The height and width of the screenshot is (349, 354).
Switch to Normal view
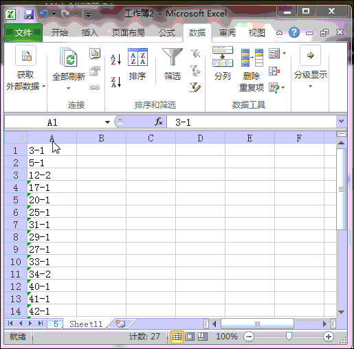pyautogui.click(x=177, y=337)
